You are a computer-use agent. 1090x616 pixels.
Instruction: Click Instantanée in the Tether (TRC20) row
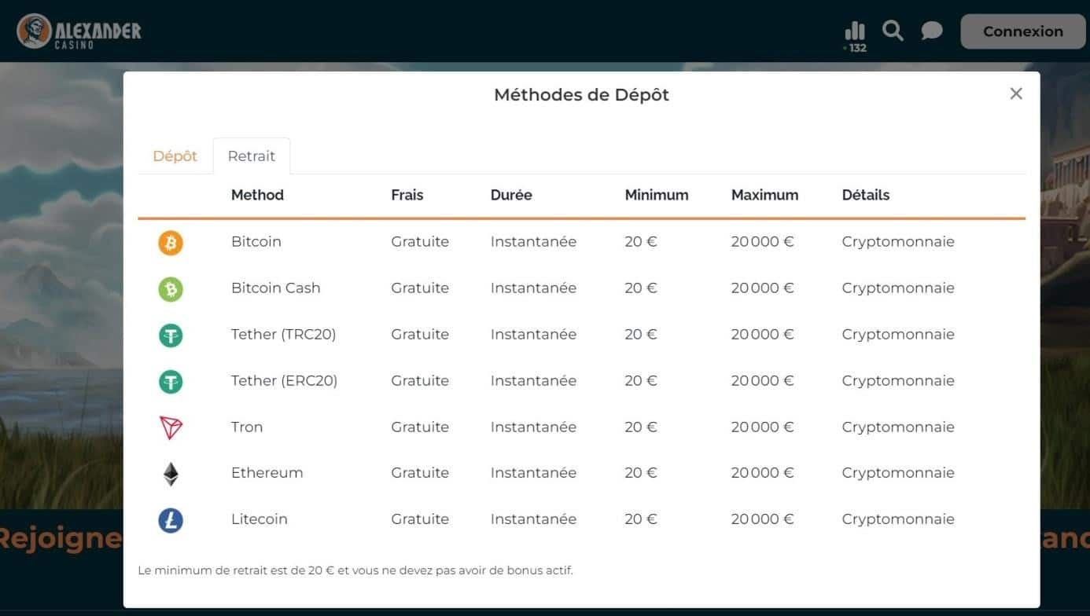(x=533, y=334)
